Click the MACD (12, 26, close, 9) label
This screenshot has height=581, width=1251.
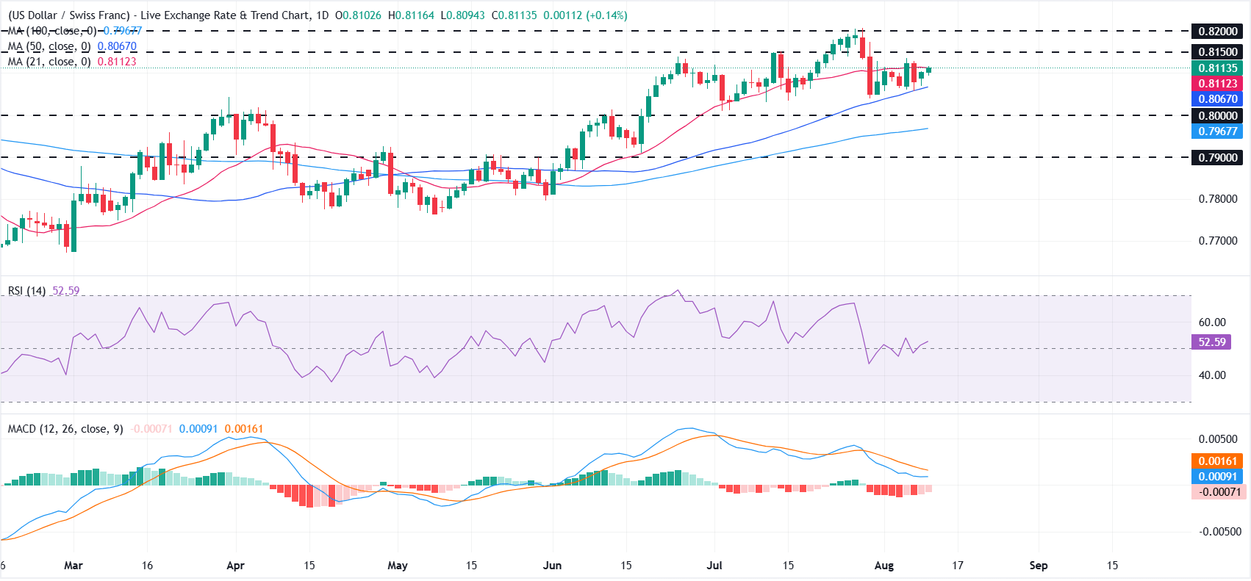click(x=65, y=429)
